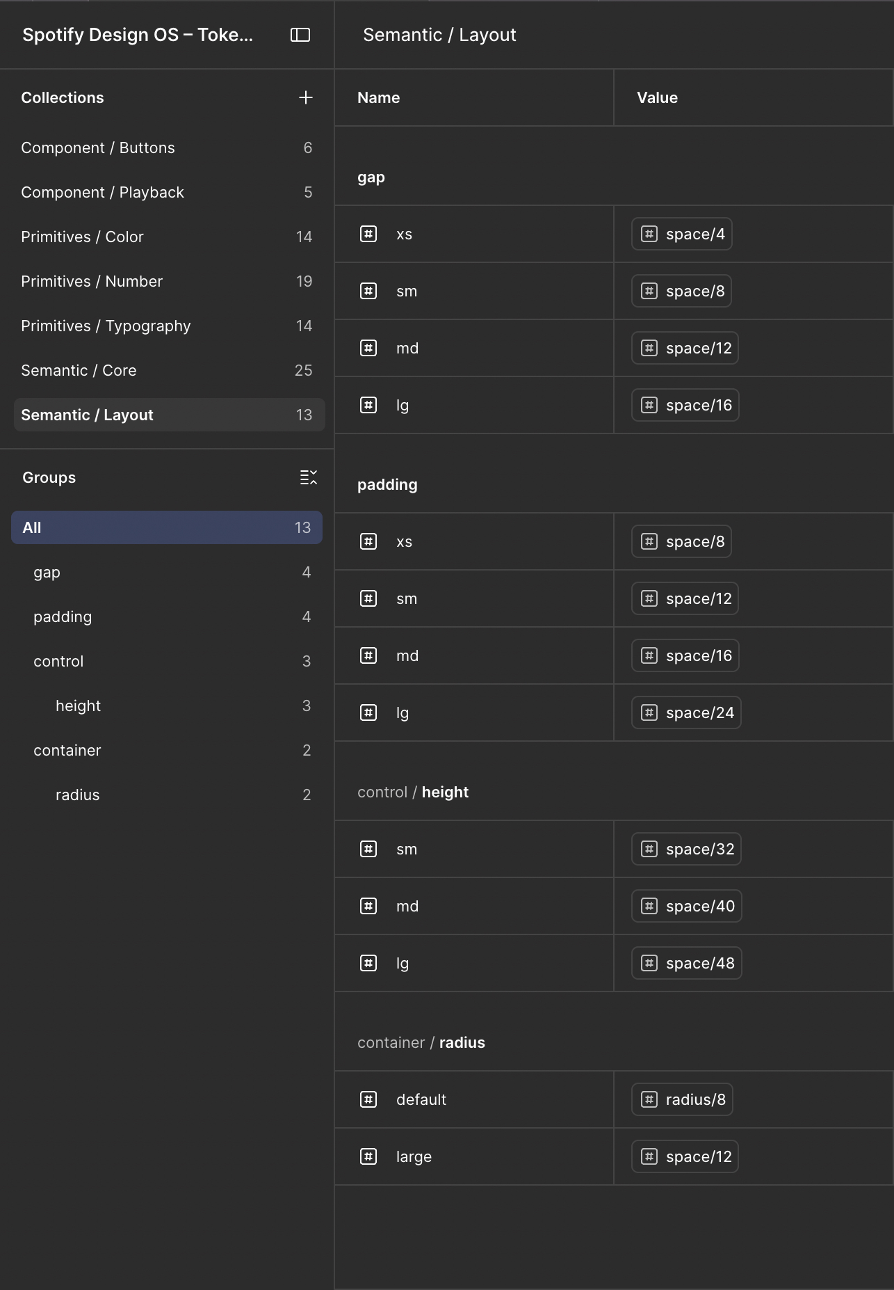This screenshot has width=894, height=1290.
Task: Collapse all groups icon next to Groups
Action: click(x=309, y=477)
